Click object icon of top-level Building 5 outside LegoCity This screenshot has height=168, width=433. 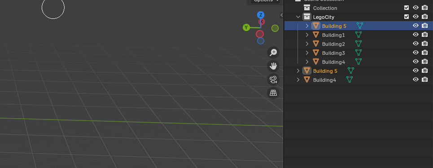(307, 71)
